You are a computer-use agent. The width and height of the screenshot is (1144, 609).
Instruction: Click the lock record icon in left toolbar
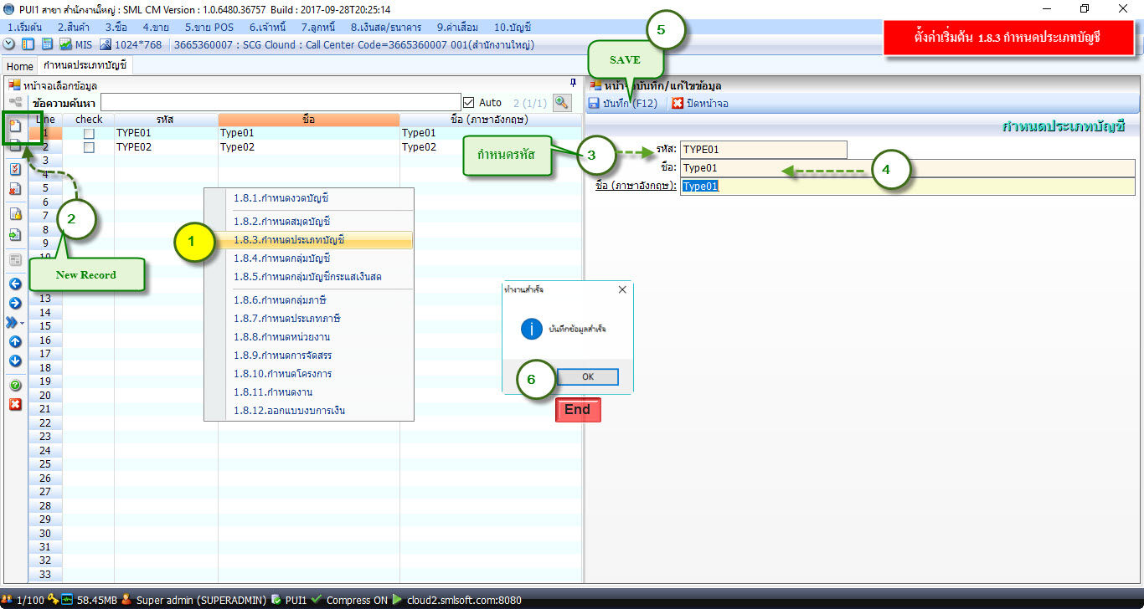coord(15,214)
